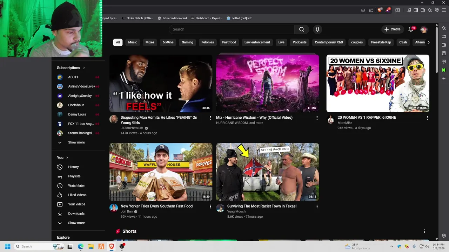Activate voice search microphone icon

[317, 29]
